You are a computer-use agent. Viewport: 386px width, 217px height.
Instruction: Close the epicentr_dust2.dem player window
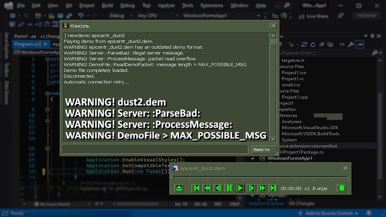pyautogui.click(x=345, y=168)
